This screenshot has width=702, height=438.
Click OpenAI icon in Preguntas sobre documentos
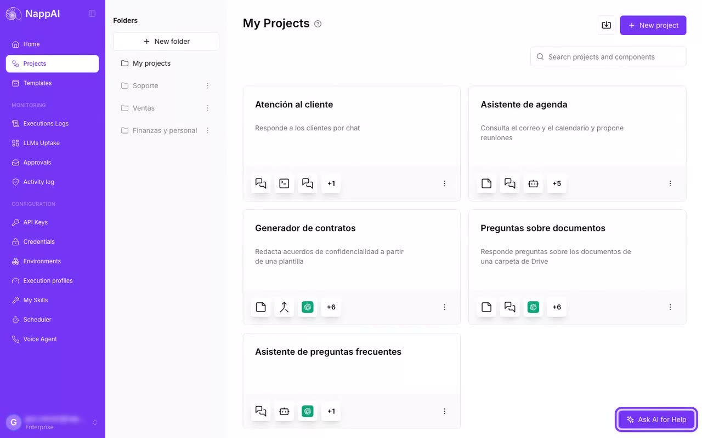coord(533,307)
